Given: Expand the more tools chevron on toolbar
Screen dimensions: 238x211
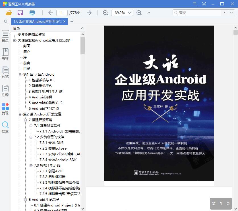Looking at the screenshot, I should pos(151,13).
